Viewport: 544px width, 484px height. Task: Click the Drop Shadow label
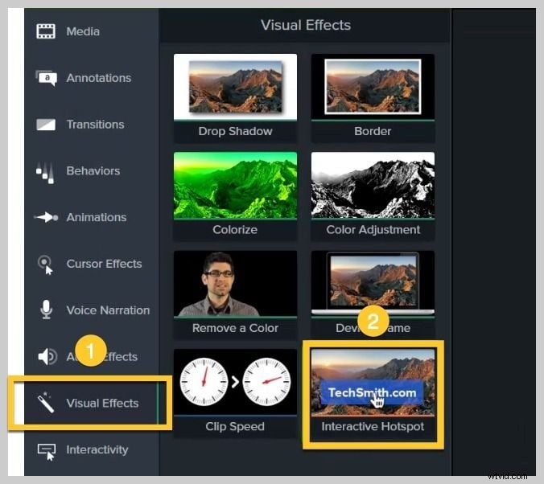[235, 131]
